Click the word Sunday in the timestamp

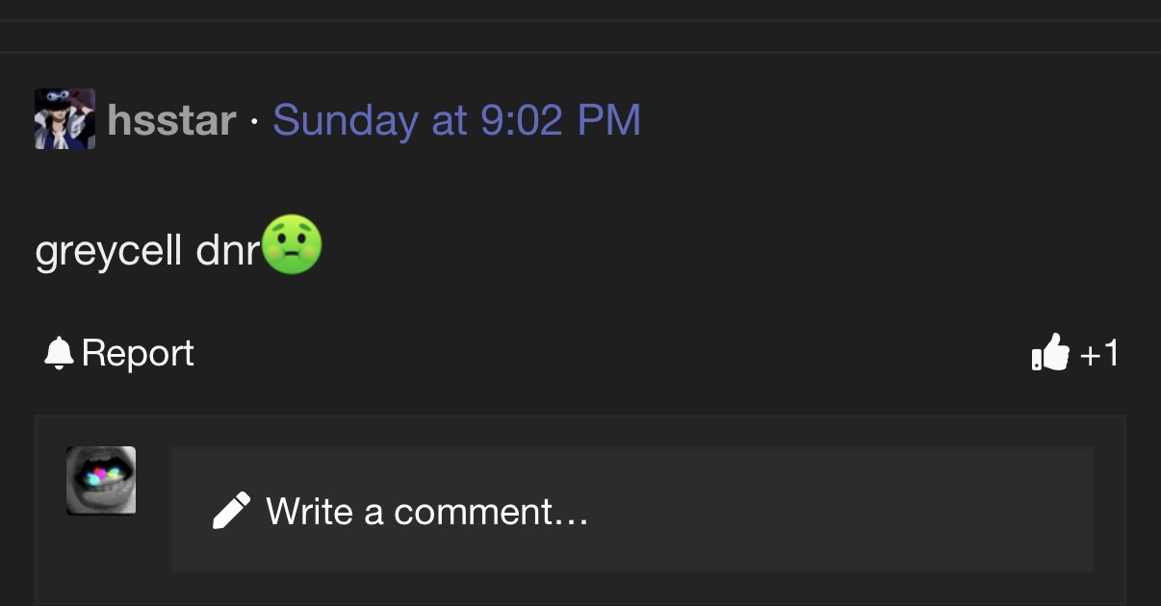346,122
